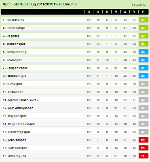The height and width of the screenshot is (162, 150).
Task: Click the A goals scored column header
Action: [x=125, y=12]
